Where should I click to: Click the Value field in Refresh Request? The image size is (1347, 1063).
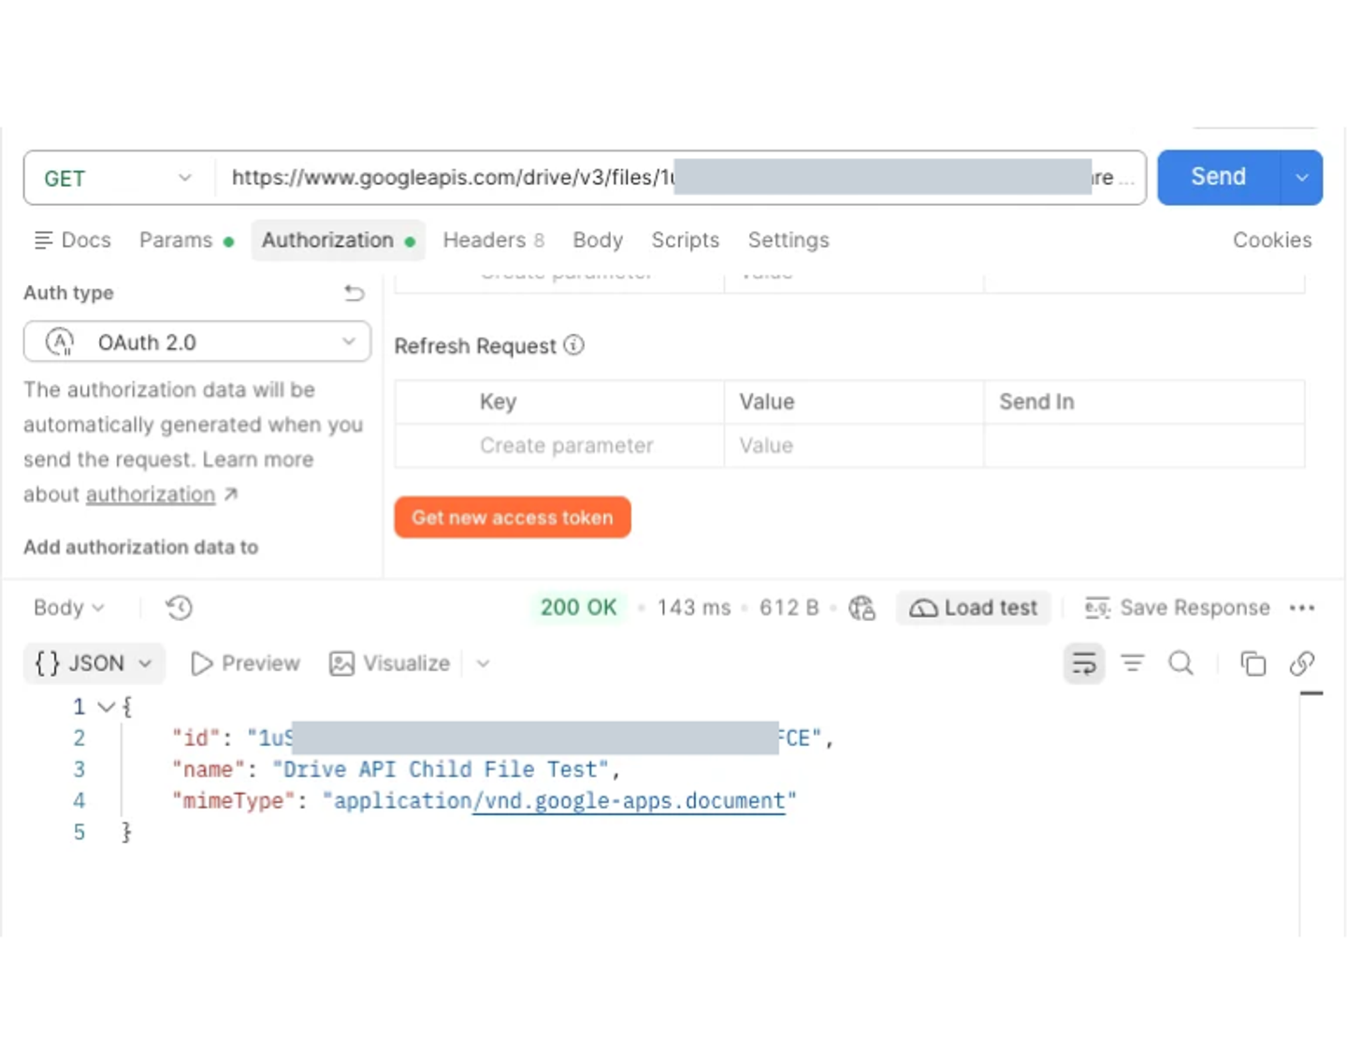point(853,446)
